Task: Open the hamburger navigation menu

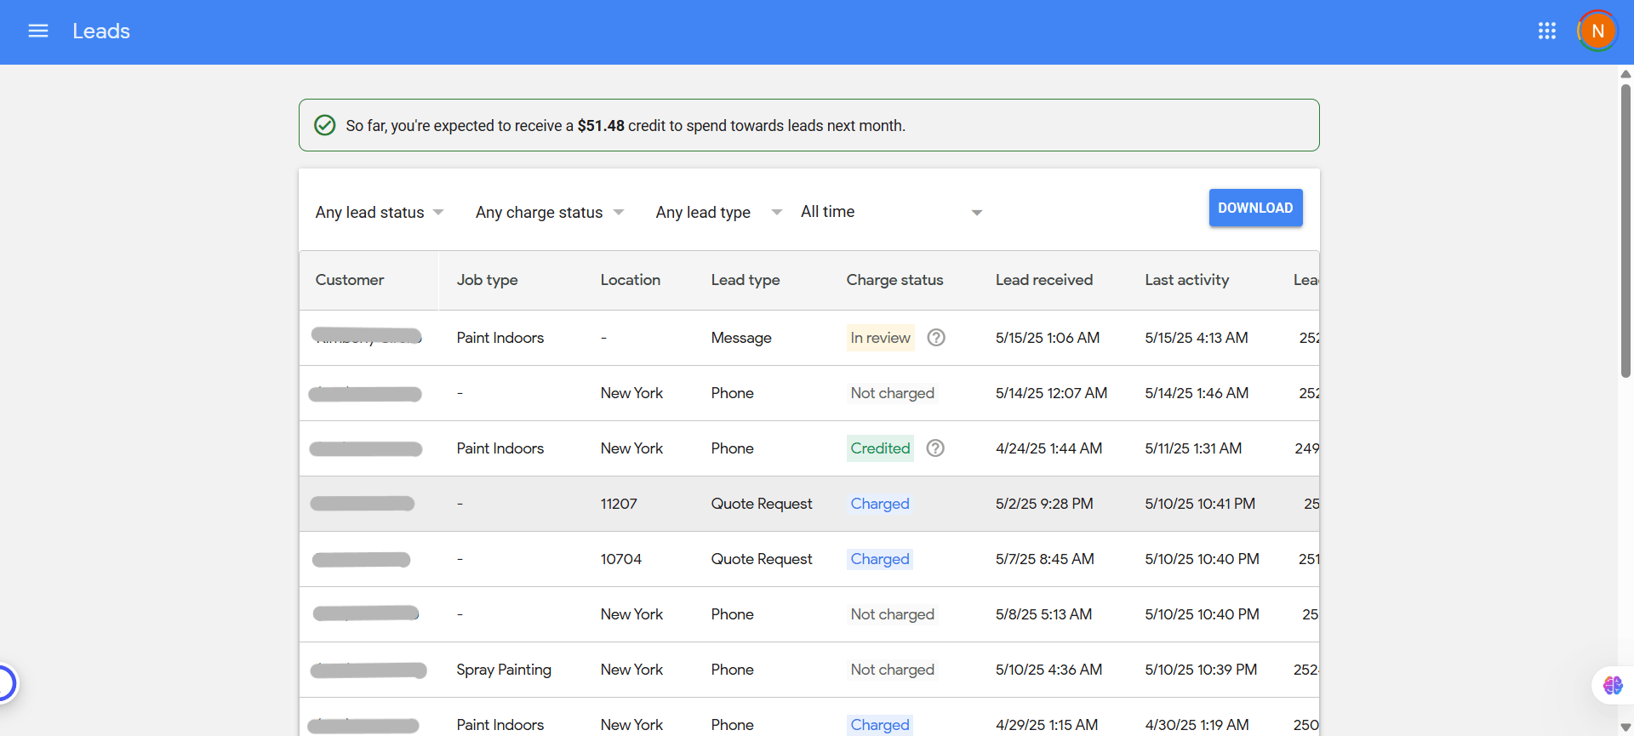Action: (x=38, y=31)
